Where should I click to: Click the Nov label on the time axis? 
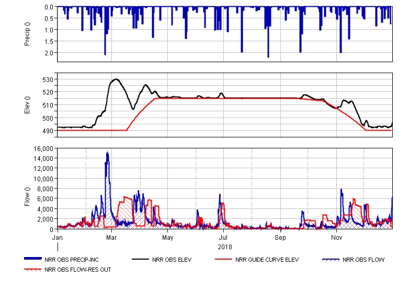click(x=337, y=238)
